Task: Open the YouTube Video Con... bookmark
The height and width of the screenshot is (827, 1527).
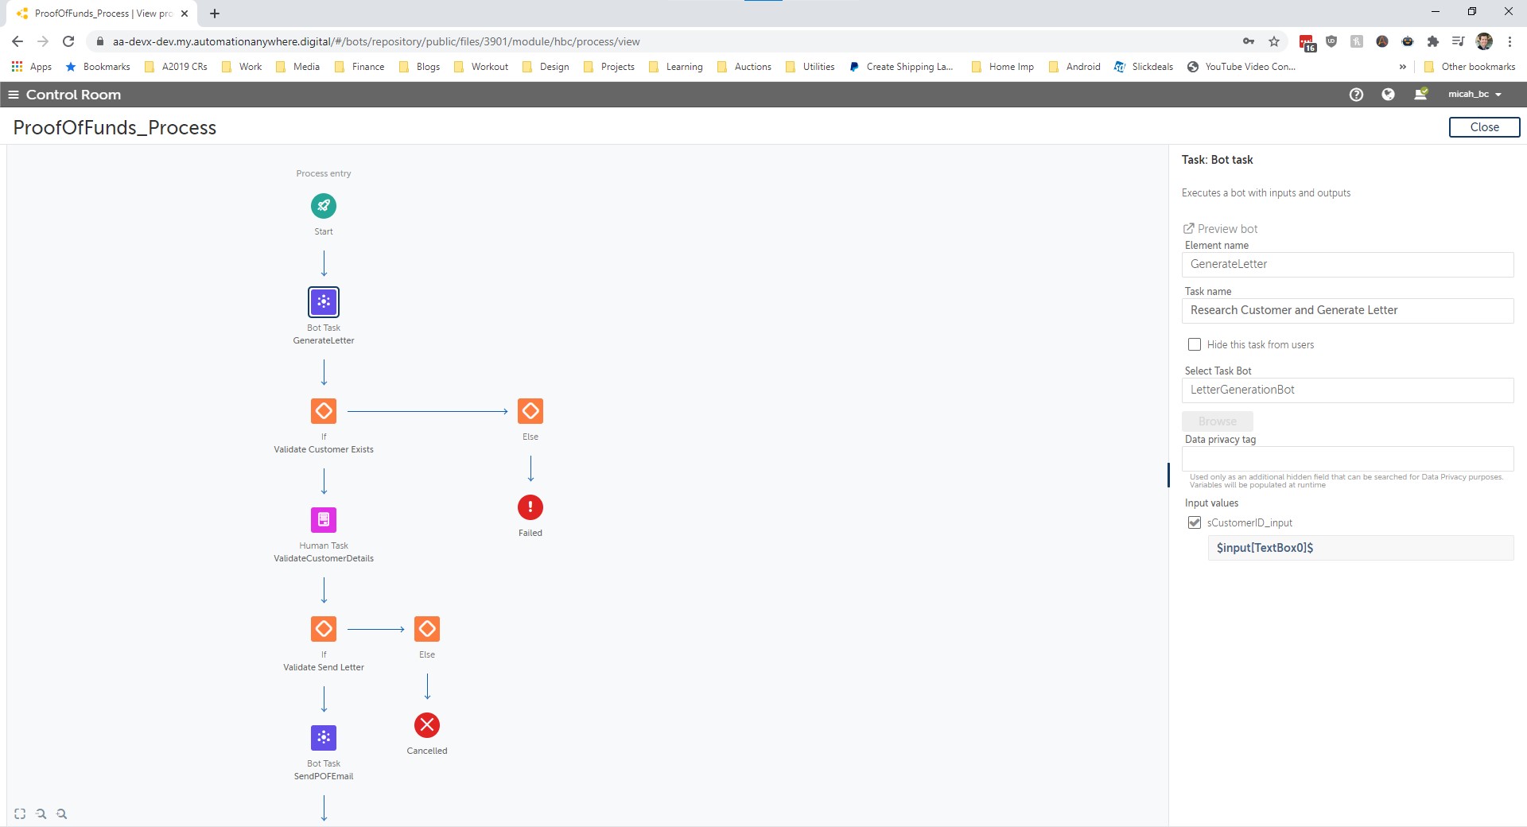Action: [1241, 67]
